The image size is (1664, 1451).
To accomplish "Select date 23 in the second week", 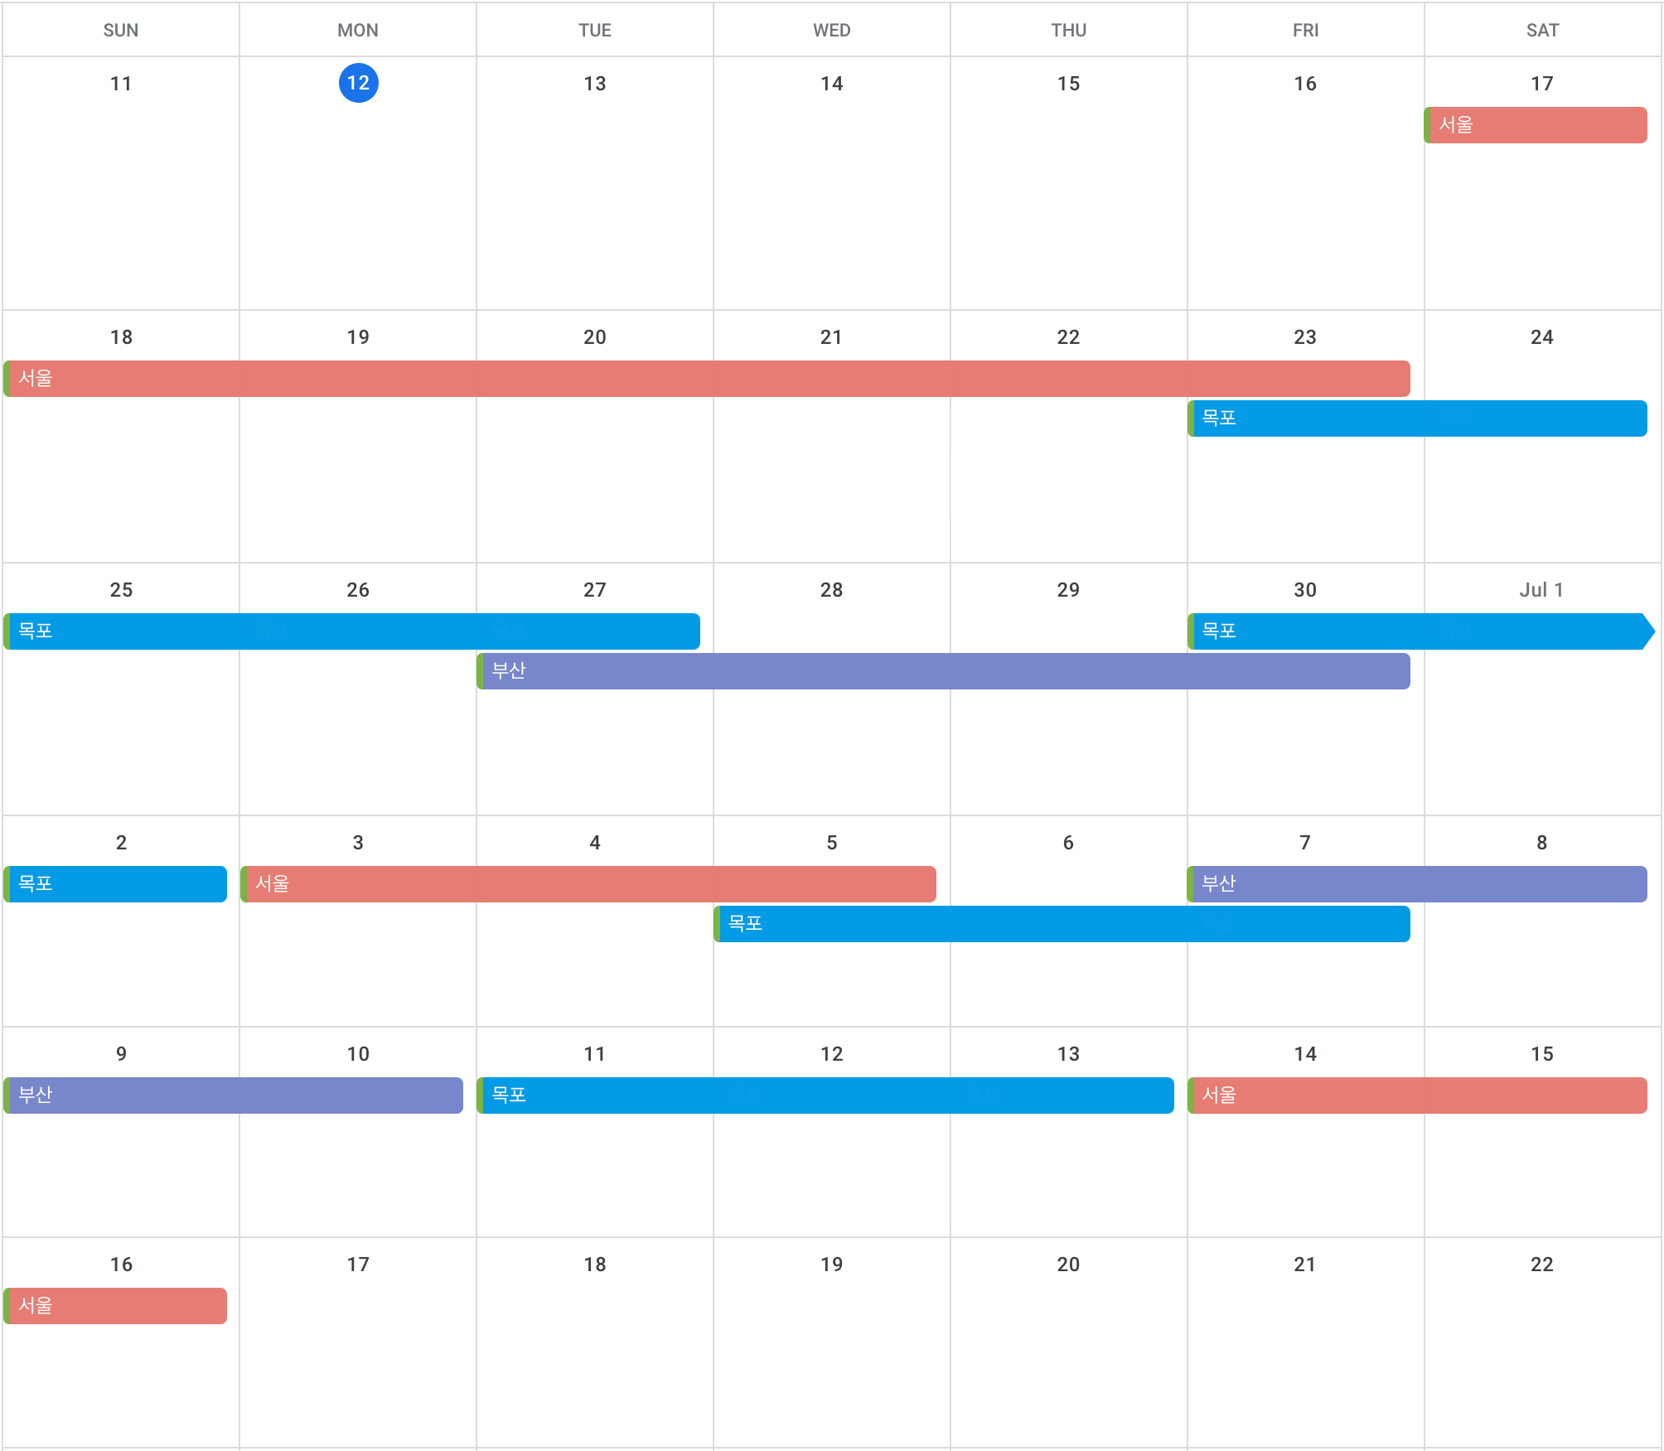I will click(x=1305, y=337).
